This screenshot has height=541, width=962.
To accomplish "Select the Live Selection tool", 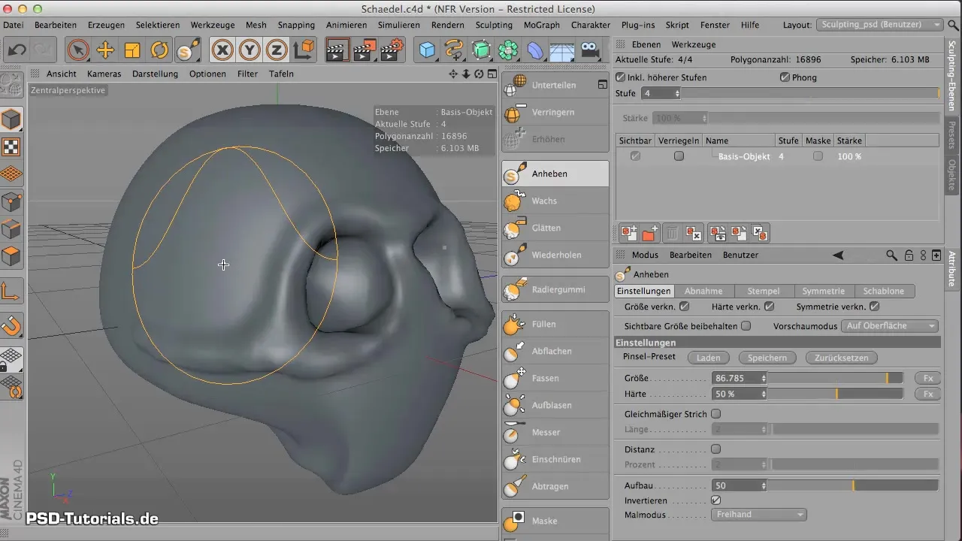I will pyautogui.click(x=78, y=50).
